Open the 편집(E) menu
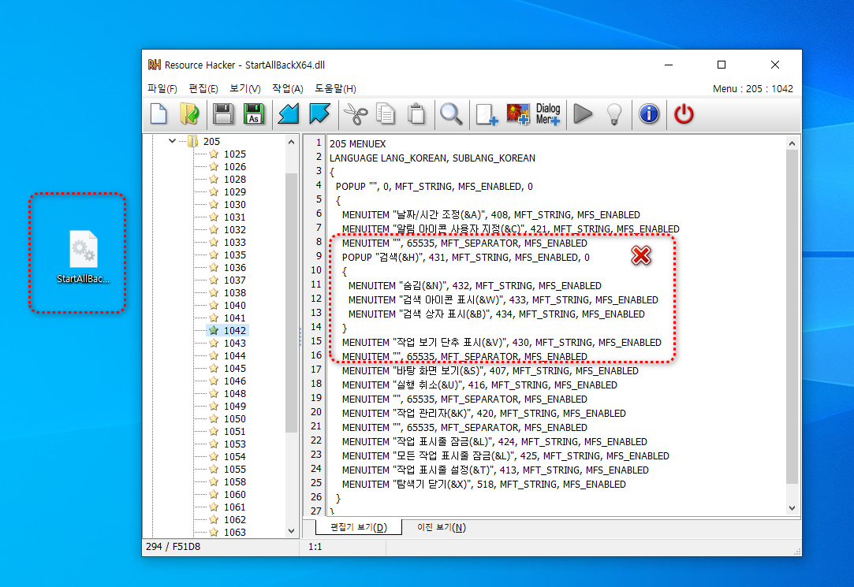Viewport: 854px width, 587px height. tap(203, 89)
